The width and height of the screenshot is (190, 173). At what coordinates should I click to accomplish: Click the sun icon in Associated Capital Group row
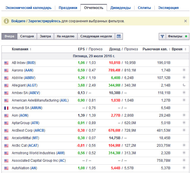coord(184,160)
